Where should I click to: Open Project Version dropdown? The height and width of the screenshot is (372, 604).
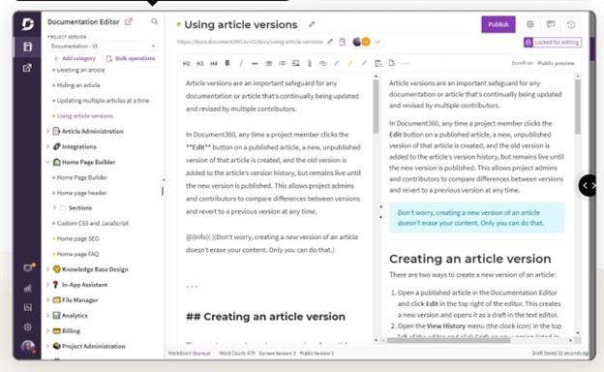pyautogui.click(x=103, y=46)
